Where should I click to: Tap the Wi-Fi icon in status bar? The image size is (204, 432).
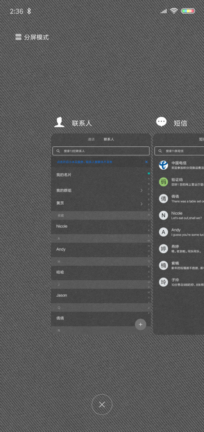(174, 11)
